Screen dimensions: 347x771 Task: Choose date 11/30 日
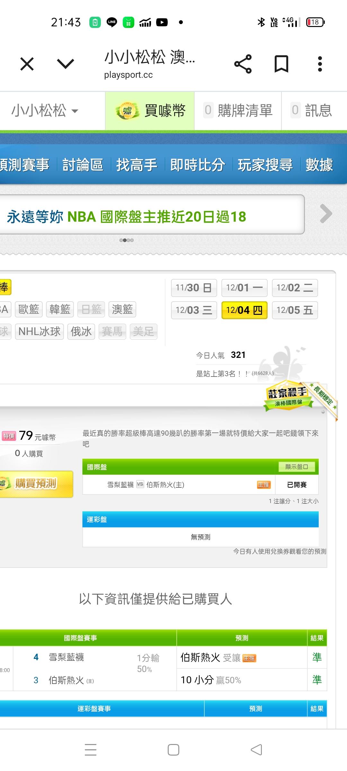[x=194, y=288]
